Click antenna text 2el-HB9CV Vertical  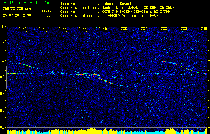[x=120, y=16]
